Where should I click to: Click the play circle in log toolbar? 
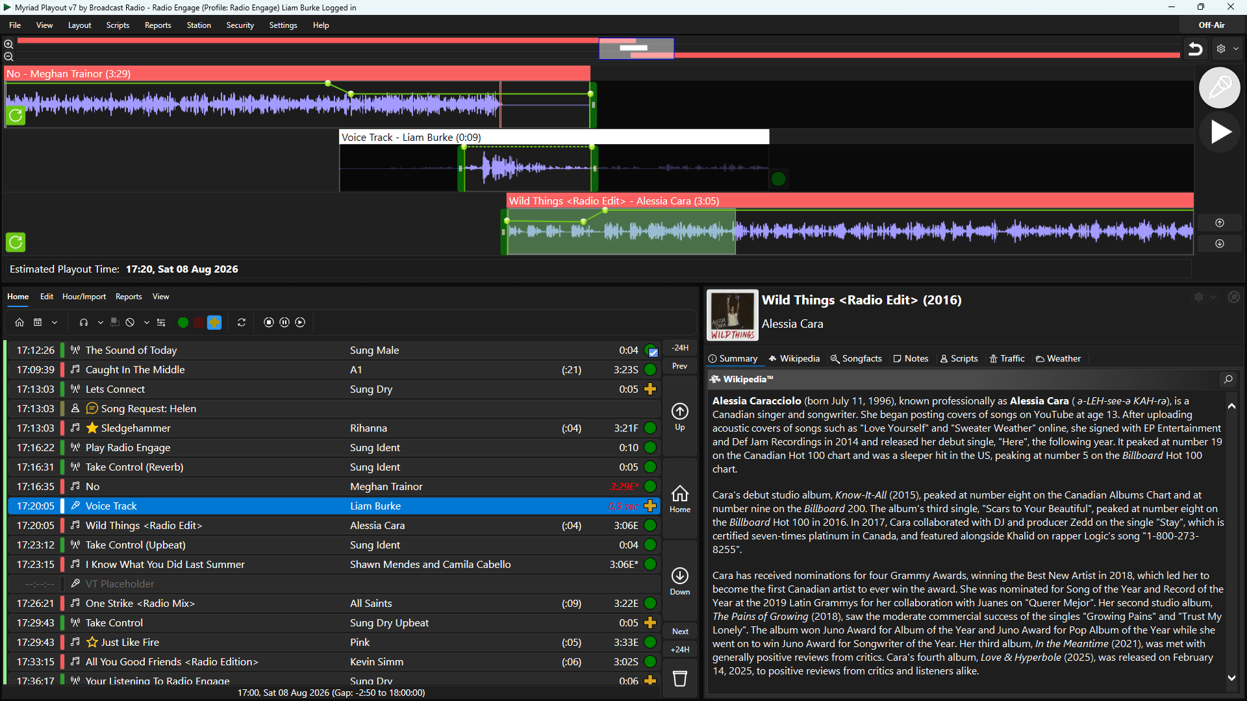[x=300, y=323]
